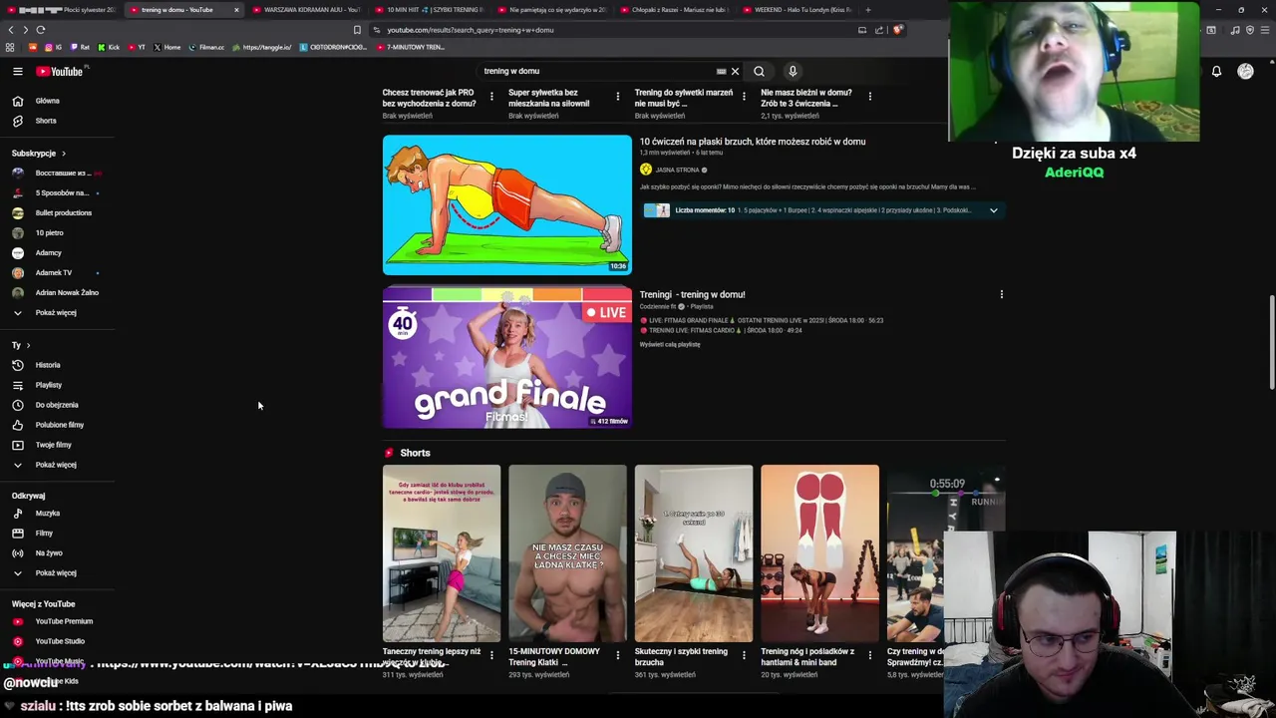Image resolution: width=1276 pixels, height=718 pixels.
Task: Open video title 10 ćwiczeń na płaski brzuch
Action: pyautogui.click(x=753, y=142)
